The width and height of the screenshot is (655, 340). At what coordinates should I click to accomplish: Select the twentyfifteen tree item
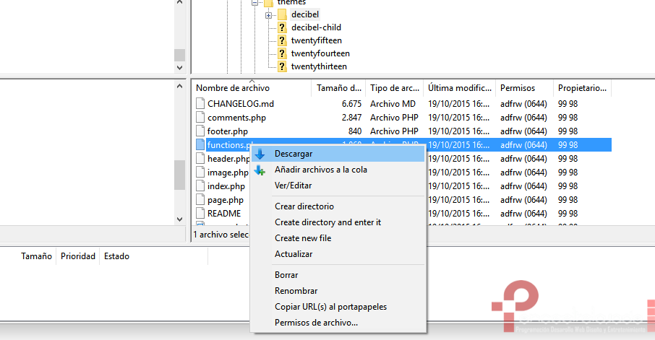[317, 40]
